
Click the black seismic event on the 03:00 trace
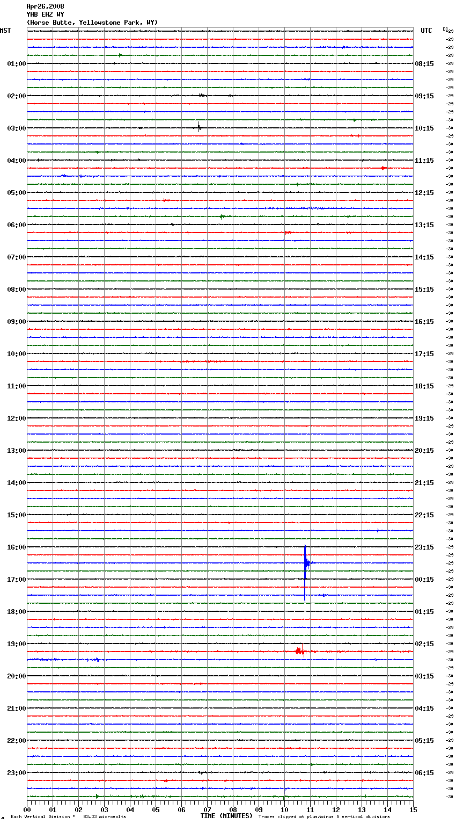pyautogui.click(x=199, y=127)
